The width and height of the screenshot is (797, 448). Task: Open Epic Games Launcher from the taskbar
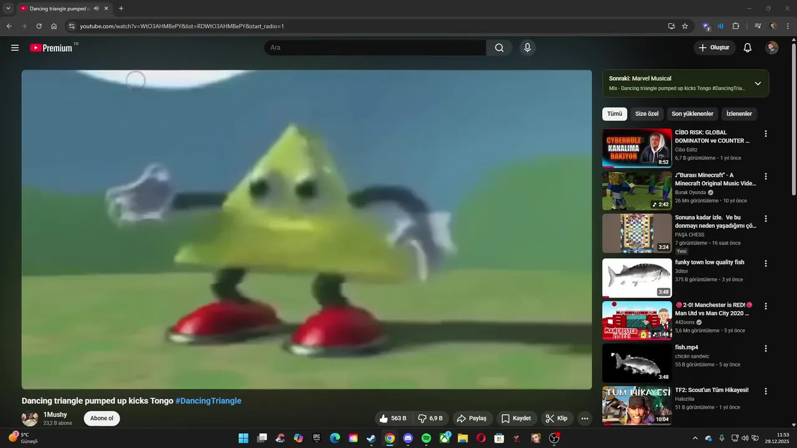[x=316, y=438]
